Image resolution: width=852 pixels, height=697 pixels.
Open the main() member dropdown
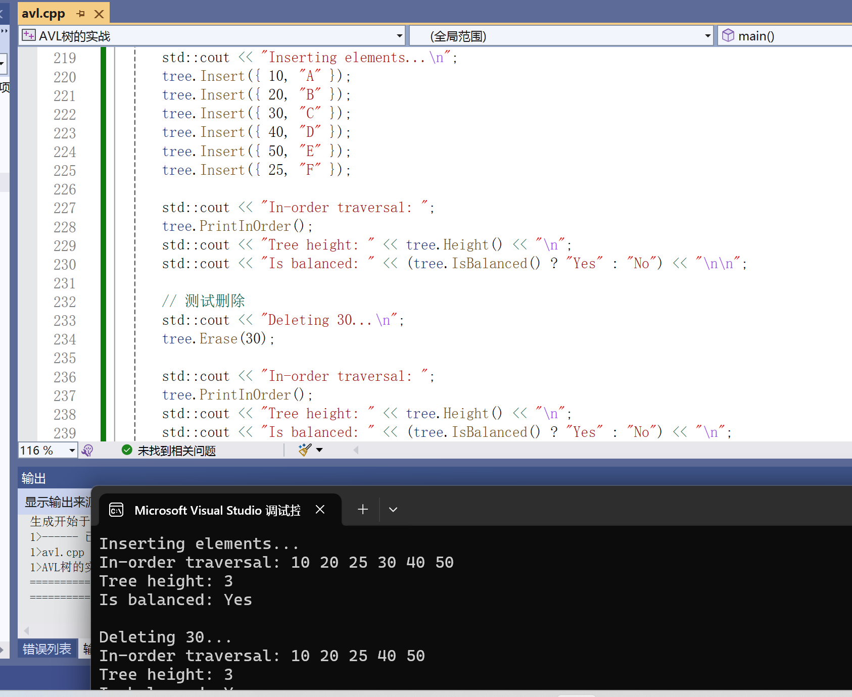786,36
